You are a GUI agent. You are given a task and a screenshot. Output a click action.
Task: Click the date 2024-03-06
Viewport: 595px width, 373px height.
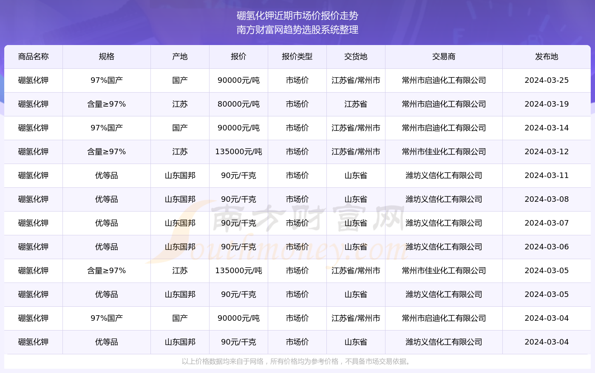pos(547,247)
